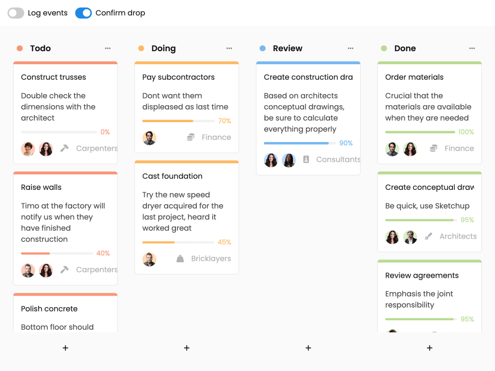
Task: Click brush icon next to Architects label
Action: coord(428,237)
